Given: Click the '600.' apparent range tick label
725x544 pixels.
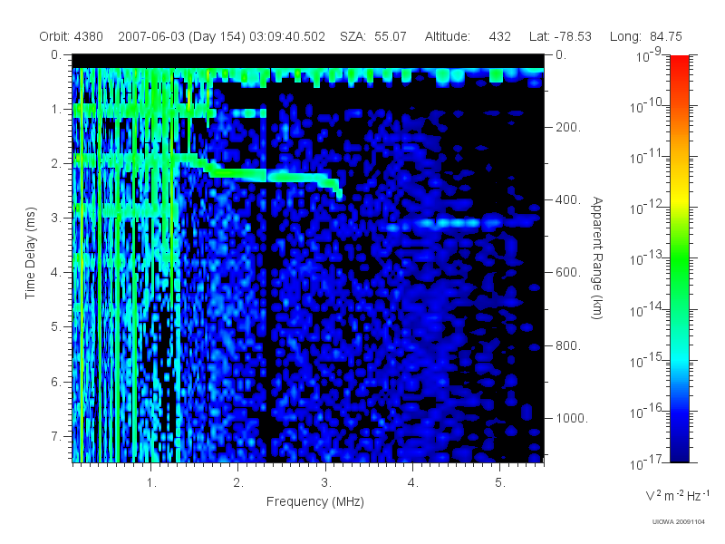Looking at the screenshot, I should pos(568,273).
